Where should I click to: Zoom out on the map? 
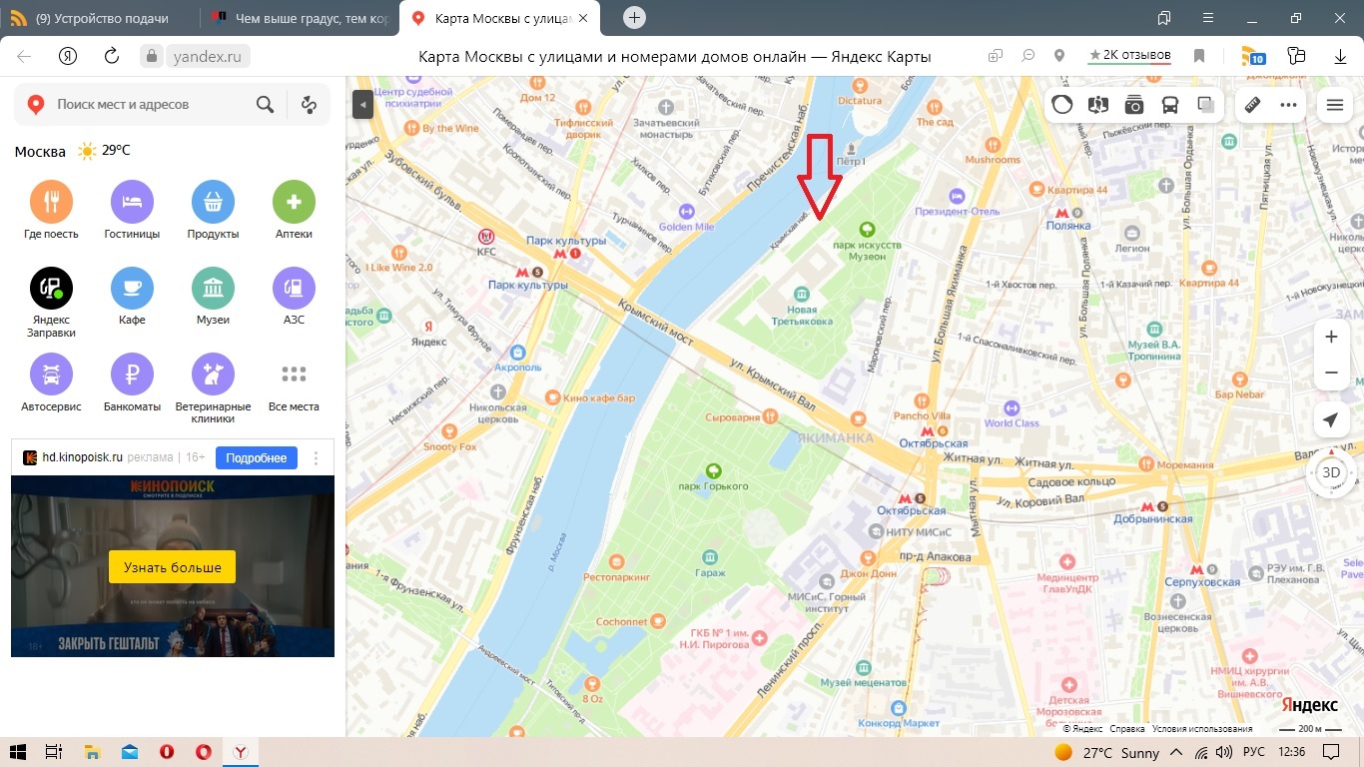tap(1331, 373)
